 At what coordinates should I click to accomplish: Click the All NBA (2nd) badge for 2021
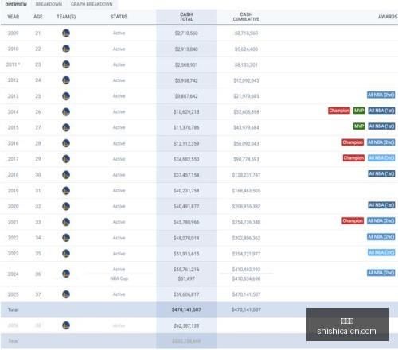381,220
